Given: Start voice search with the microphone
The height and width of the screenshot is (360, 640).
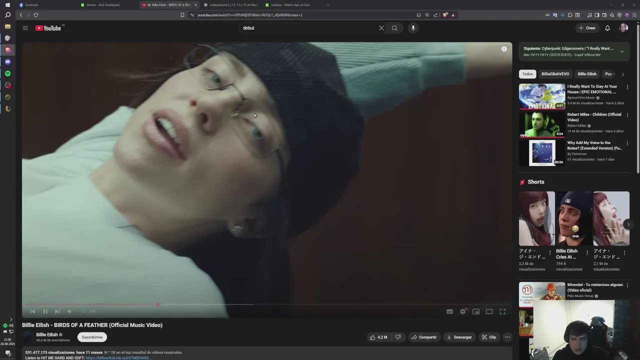Looking at the screenshot, I should [413, 28].
